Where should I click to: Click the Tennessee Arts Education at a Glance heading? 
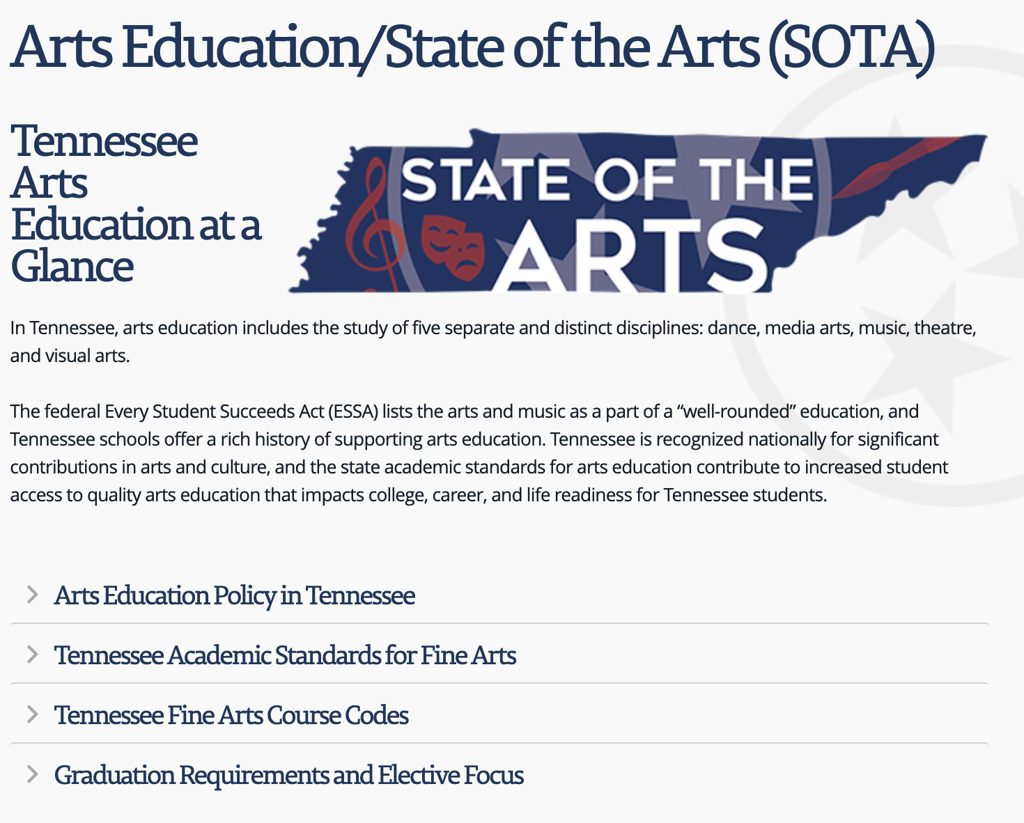pos(136,203)
